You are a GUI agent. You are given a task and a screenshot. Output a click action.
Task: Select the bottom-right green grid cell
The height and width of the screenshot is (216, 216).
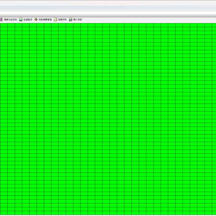click(x=214, y=213)
